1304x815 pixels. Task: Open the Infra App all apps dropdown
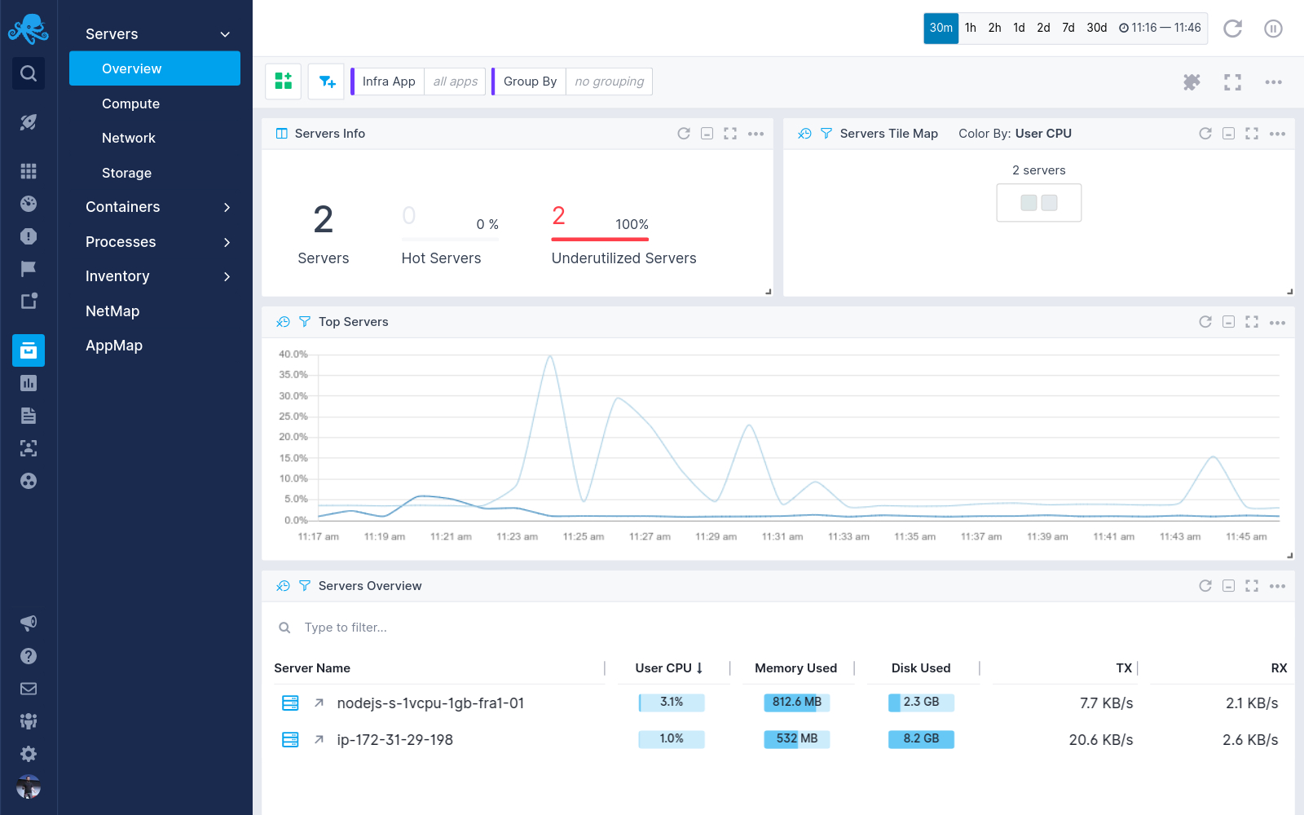(455, 81)
